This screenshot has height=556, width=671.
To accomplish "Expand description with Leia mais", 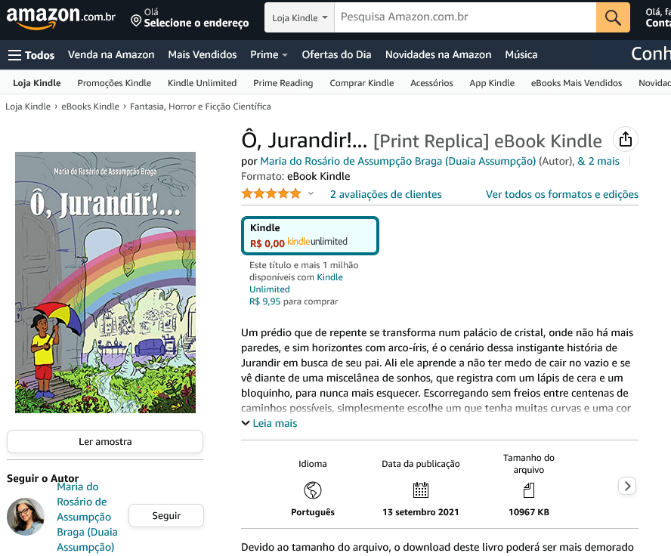I will 270,423.
